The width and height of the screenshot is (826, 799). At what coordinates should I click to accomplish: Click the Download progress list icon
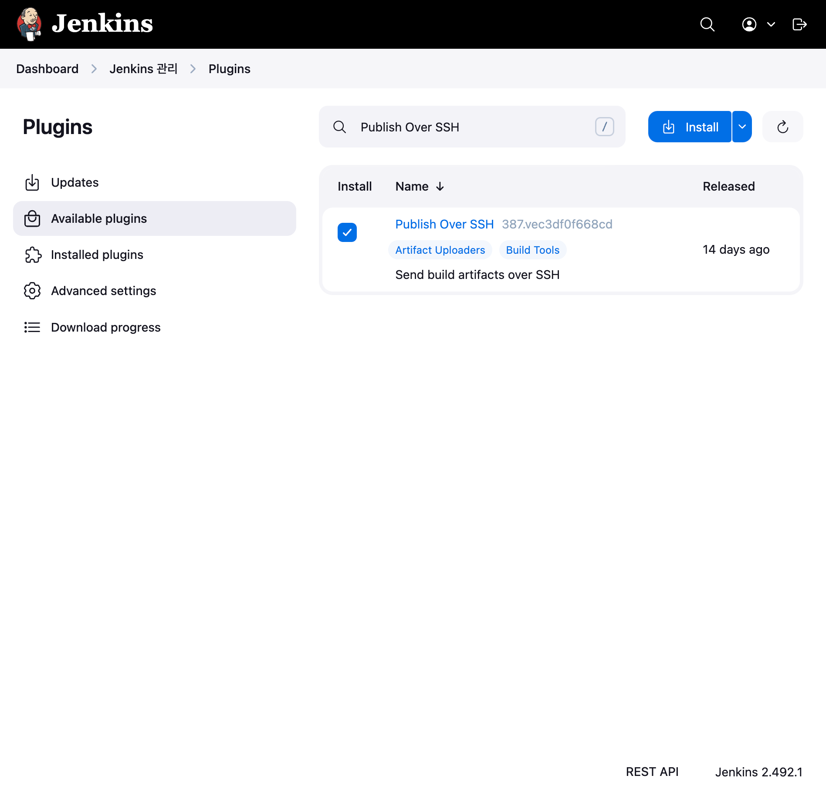(32, 327)
